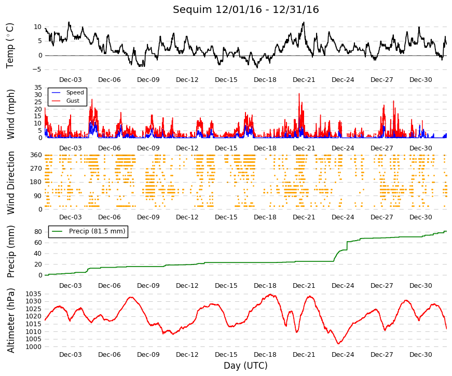Click the Wind Direction axis label

point(10,183)
